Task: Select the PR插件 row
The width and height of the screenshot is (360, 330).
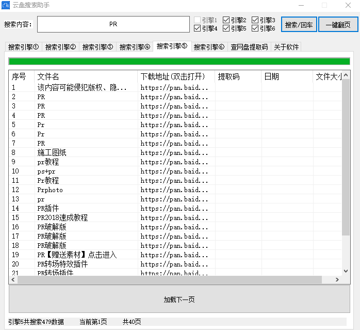Action: pos(175,208)
